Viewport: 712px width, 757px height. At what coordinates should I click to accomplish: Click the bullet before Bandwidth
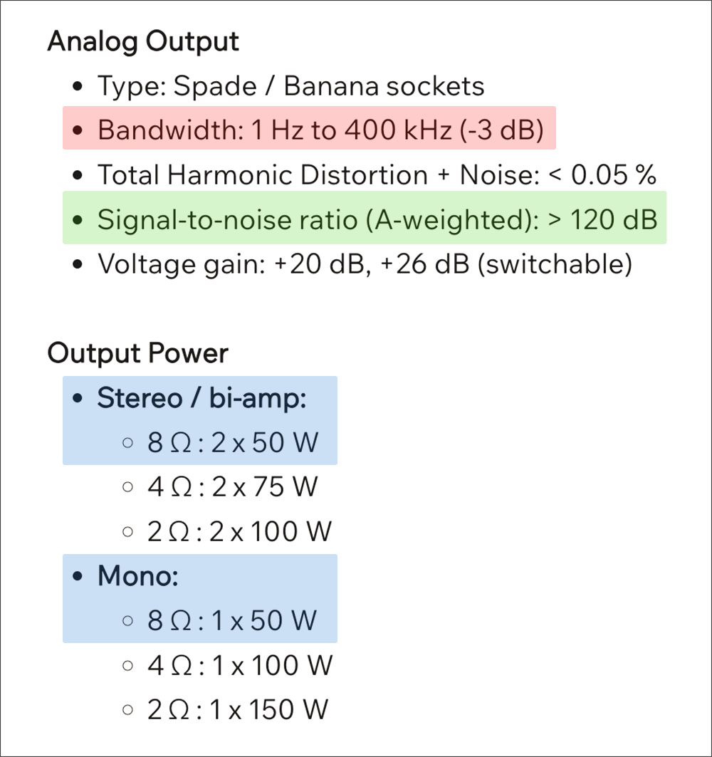[x=78, y=131]
